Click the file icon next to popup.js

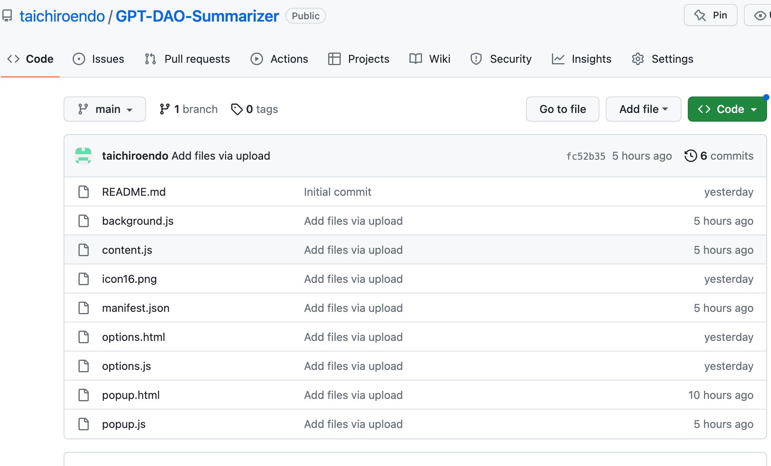[84, 424]
